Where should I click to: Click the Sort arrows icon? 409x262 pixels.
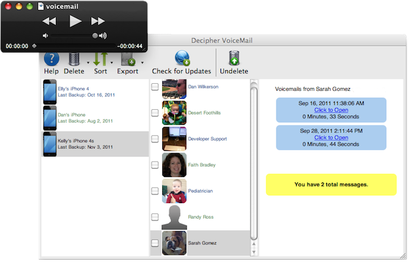pyautogui.click(x=100, y=59)
